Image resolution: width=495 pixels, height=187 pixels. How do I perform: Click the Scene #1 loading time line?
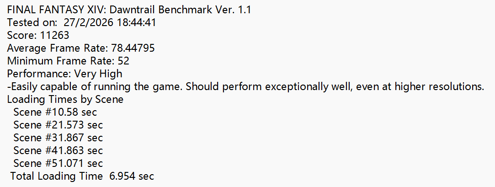(55, 112)
